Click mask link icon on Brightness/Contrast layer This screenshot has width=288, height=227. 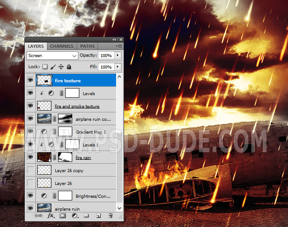coord(54,196)
